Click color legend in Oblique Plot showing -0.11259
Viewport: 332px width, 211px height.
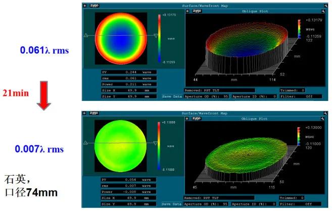(299, 29)
